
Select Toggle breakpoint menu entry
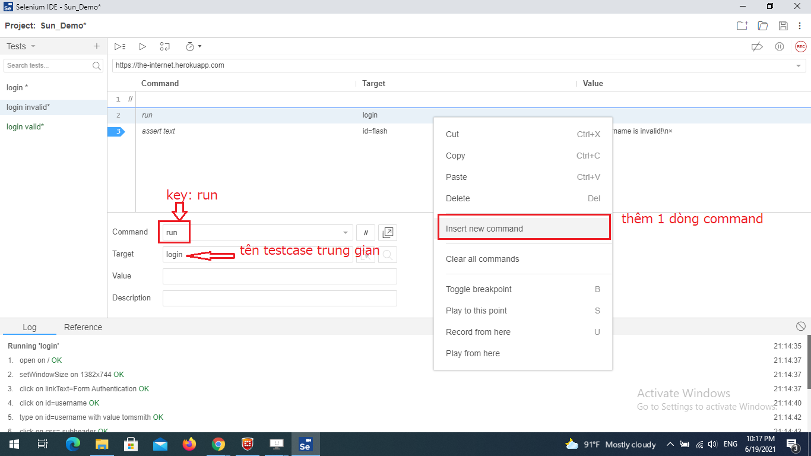[523, 289]
